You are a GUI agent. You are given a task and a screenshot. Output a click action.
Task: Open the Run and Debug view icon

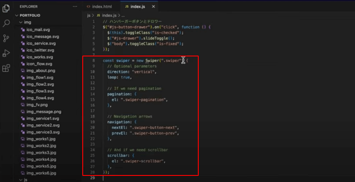point(6,53)
